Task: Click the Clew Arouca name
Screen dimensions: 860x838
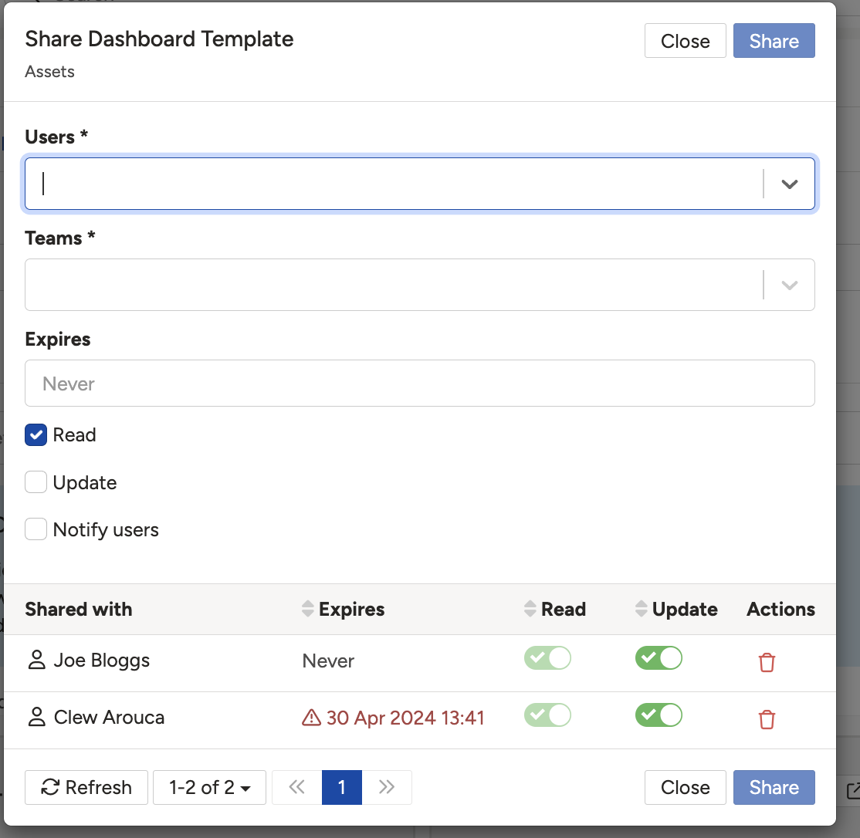Action: (x=109, y=718)
